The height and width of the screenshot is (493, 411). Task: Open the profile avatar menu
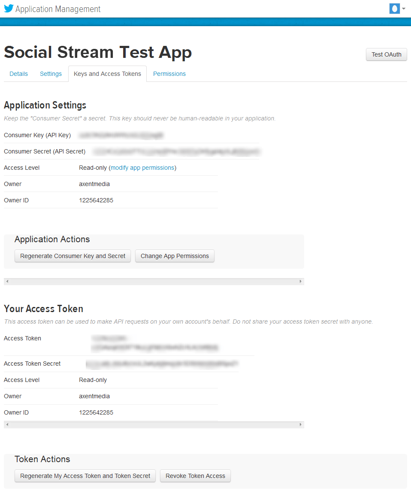[397, 9]
